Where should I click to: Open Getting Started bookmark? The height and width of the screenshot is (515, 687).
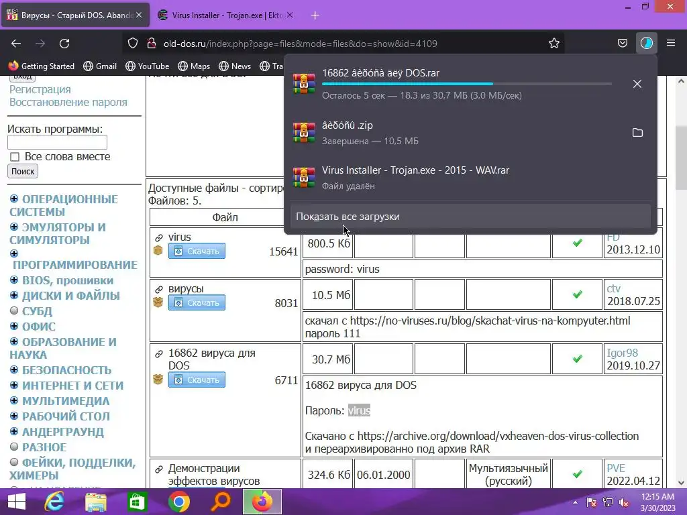pos(42,66)
